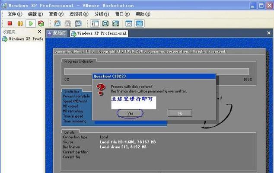Open the 查看(V) menu

(56, 14)
